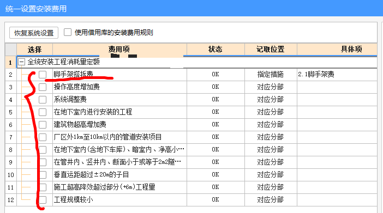Tick the 系统调整费 checkbox
This screenshot has width=383, height=213.
pyautogui.click(x=43, y=100)
